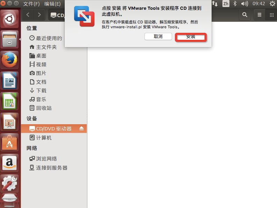Image resolution: width=277 pixels, height=208 pixels.
Task: Open Bluetooth indicator menu
Action: 235,4
